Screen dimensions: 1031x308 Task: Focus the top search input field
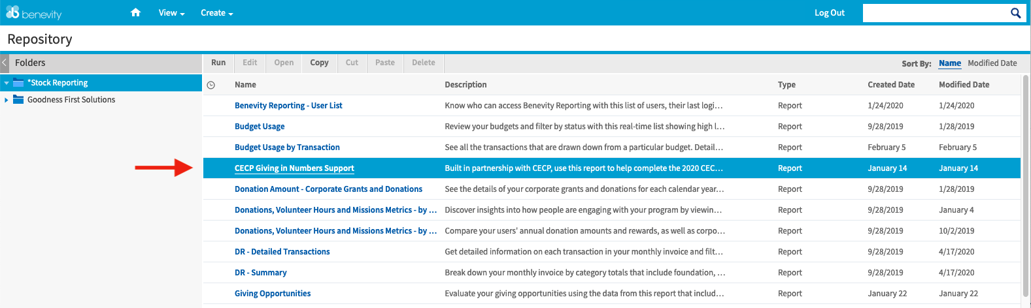(936, 13)
